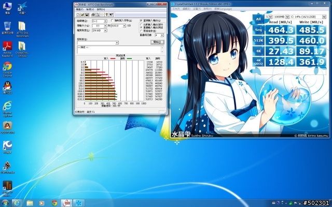This screenshot has width=332, height=207.
Task: Open the Adobe Reader XI desktop shortcut
Action: pos(7,49)
